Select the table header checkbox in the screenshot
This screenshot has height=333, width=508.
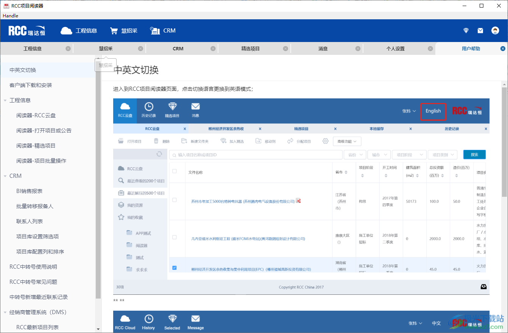[174, 171]
